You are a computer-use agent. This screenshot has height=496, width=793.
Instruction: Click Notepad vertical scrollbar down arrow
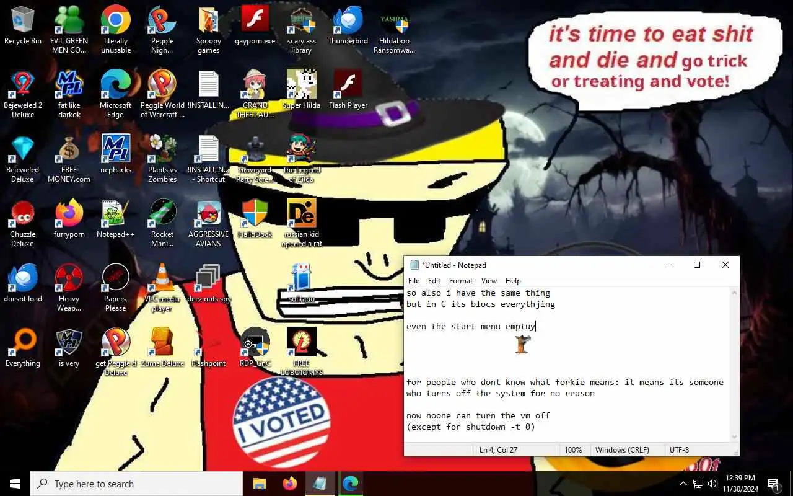point(734,436)
